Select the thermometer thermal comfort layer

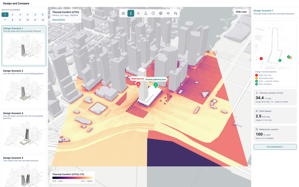coord(131,13)
